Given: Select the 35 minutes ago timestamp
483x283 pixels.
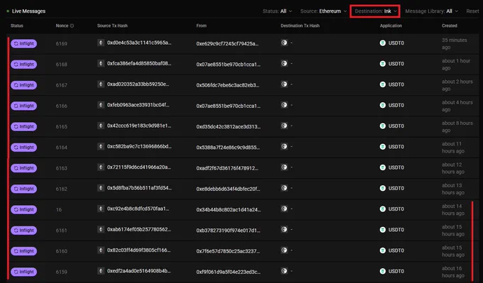Looking at the screenshot, I should (455, 44).
